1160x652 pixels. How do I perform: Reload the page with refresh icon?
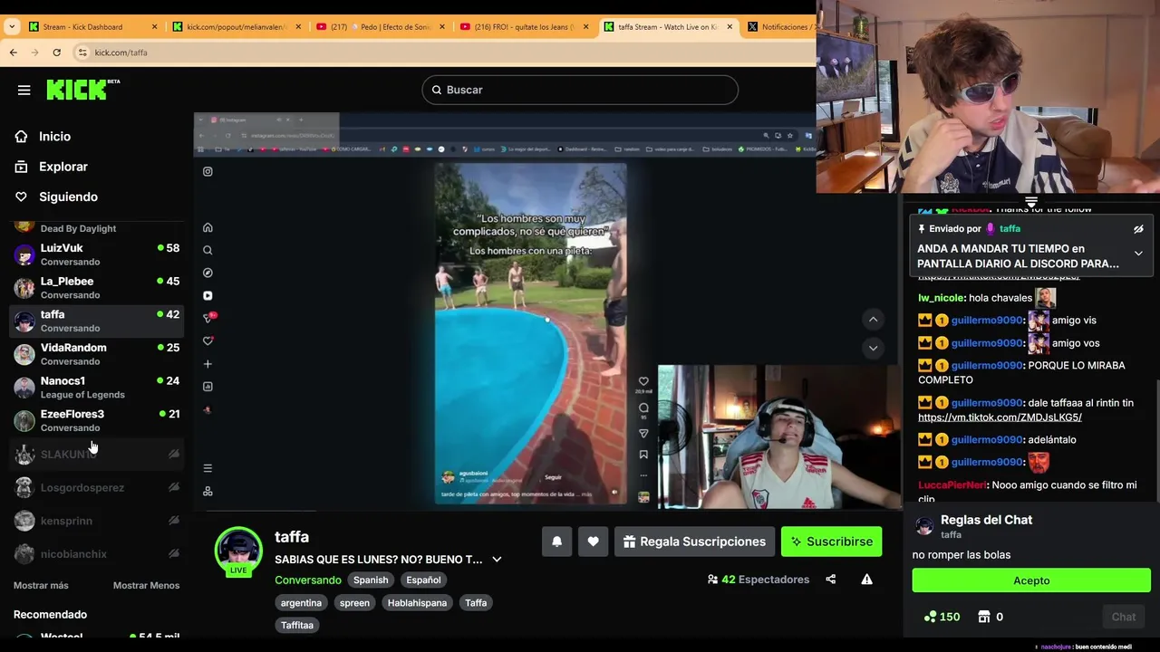(56, 53)
